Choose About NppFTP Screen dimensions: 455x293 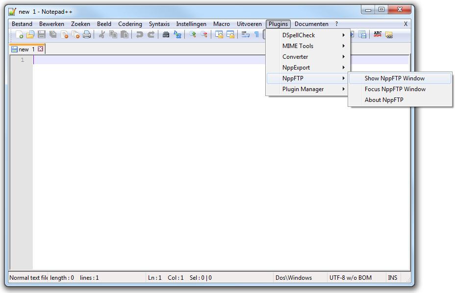[400, 100]
